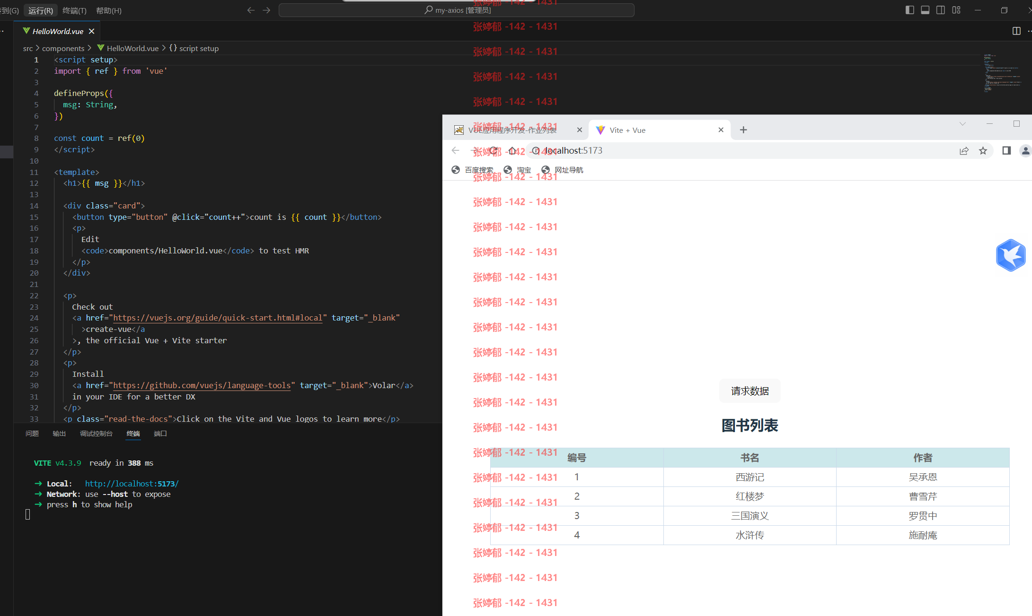1032x616 pixels.
Task: Open a new browser tab
Action: click(x=743, y=130)
